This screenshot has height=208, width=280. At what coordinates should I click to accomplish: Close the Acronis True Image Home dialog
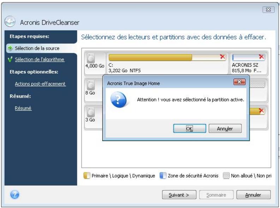239,82
